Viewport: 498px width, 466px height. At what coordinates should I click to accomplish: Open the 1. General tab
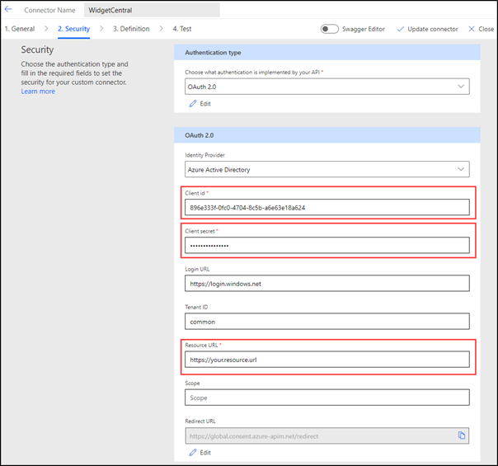tap(20, 29)
